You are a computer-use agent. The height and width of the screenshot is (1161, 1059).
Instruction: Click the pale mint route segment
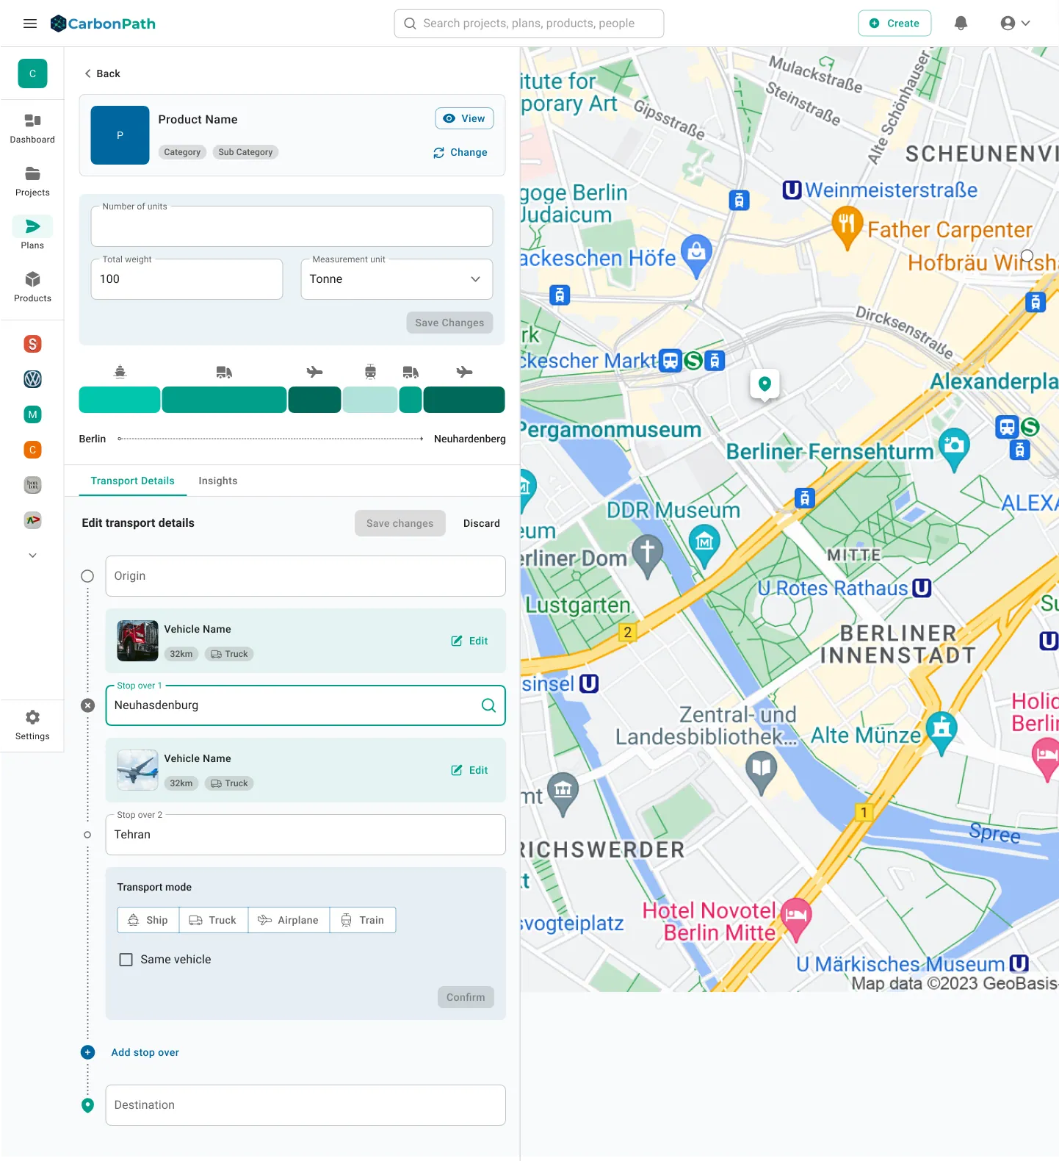[370, 400]
